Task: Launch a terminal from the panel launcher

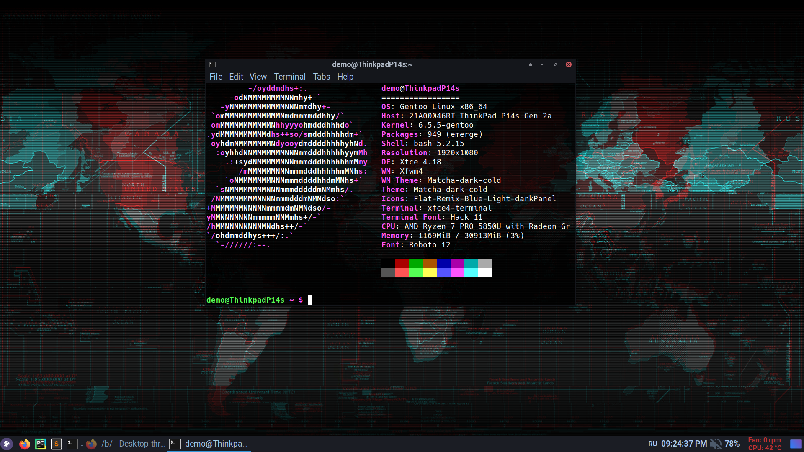Action: [72, 444]
